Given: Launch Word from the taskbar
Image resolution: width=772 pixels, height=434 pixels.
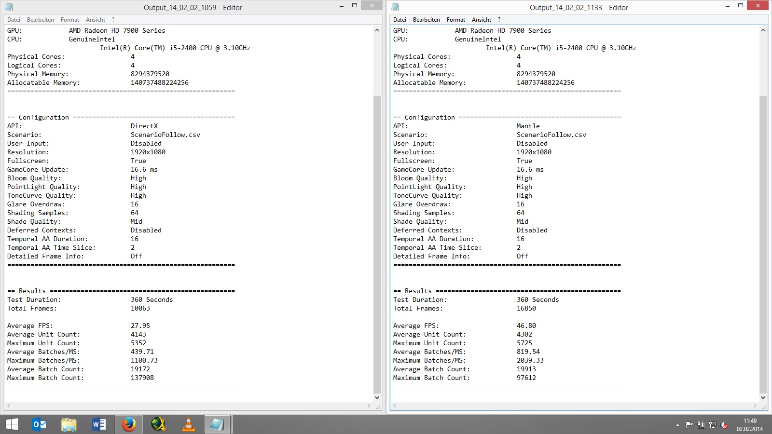Looking at the screenshot, I should (x=98, y=424).
